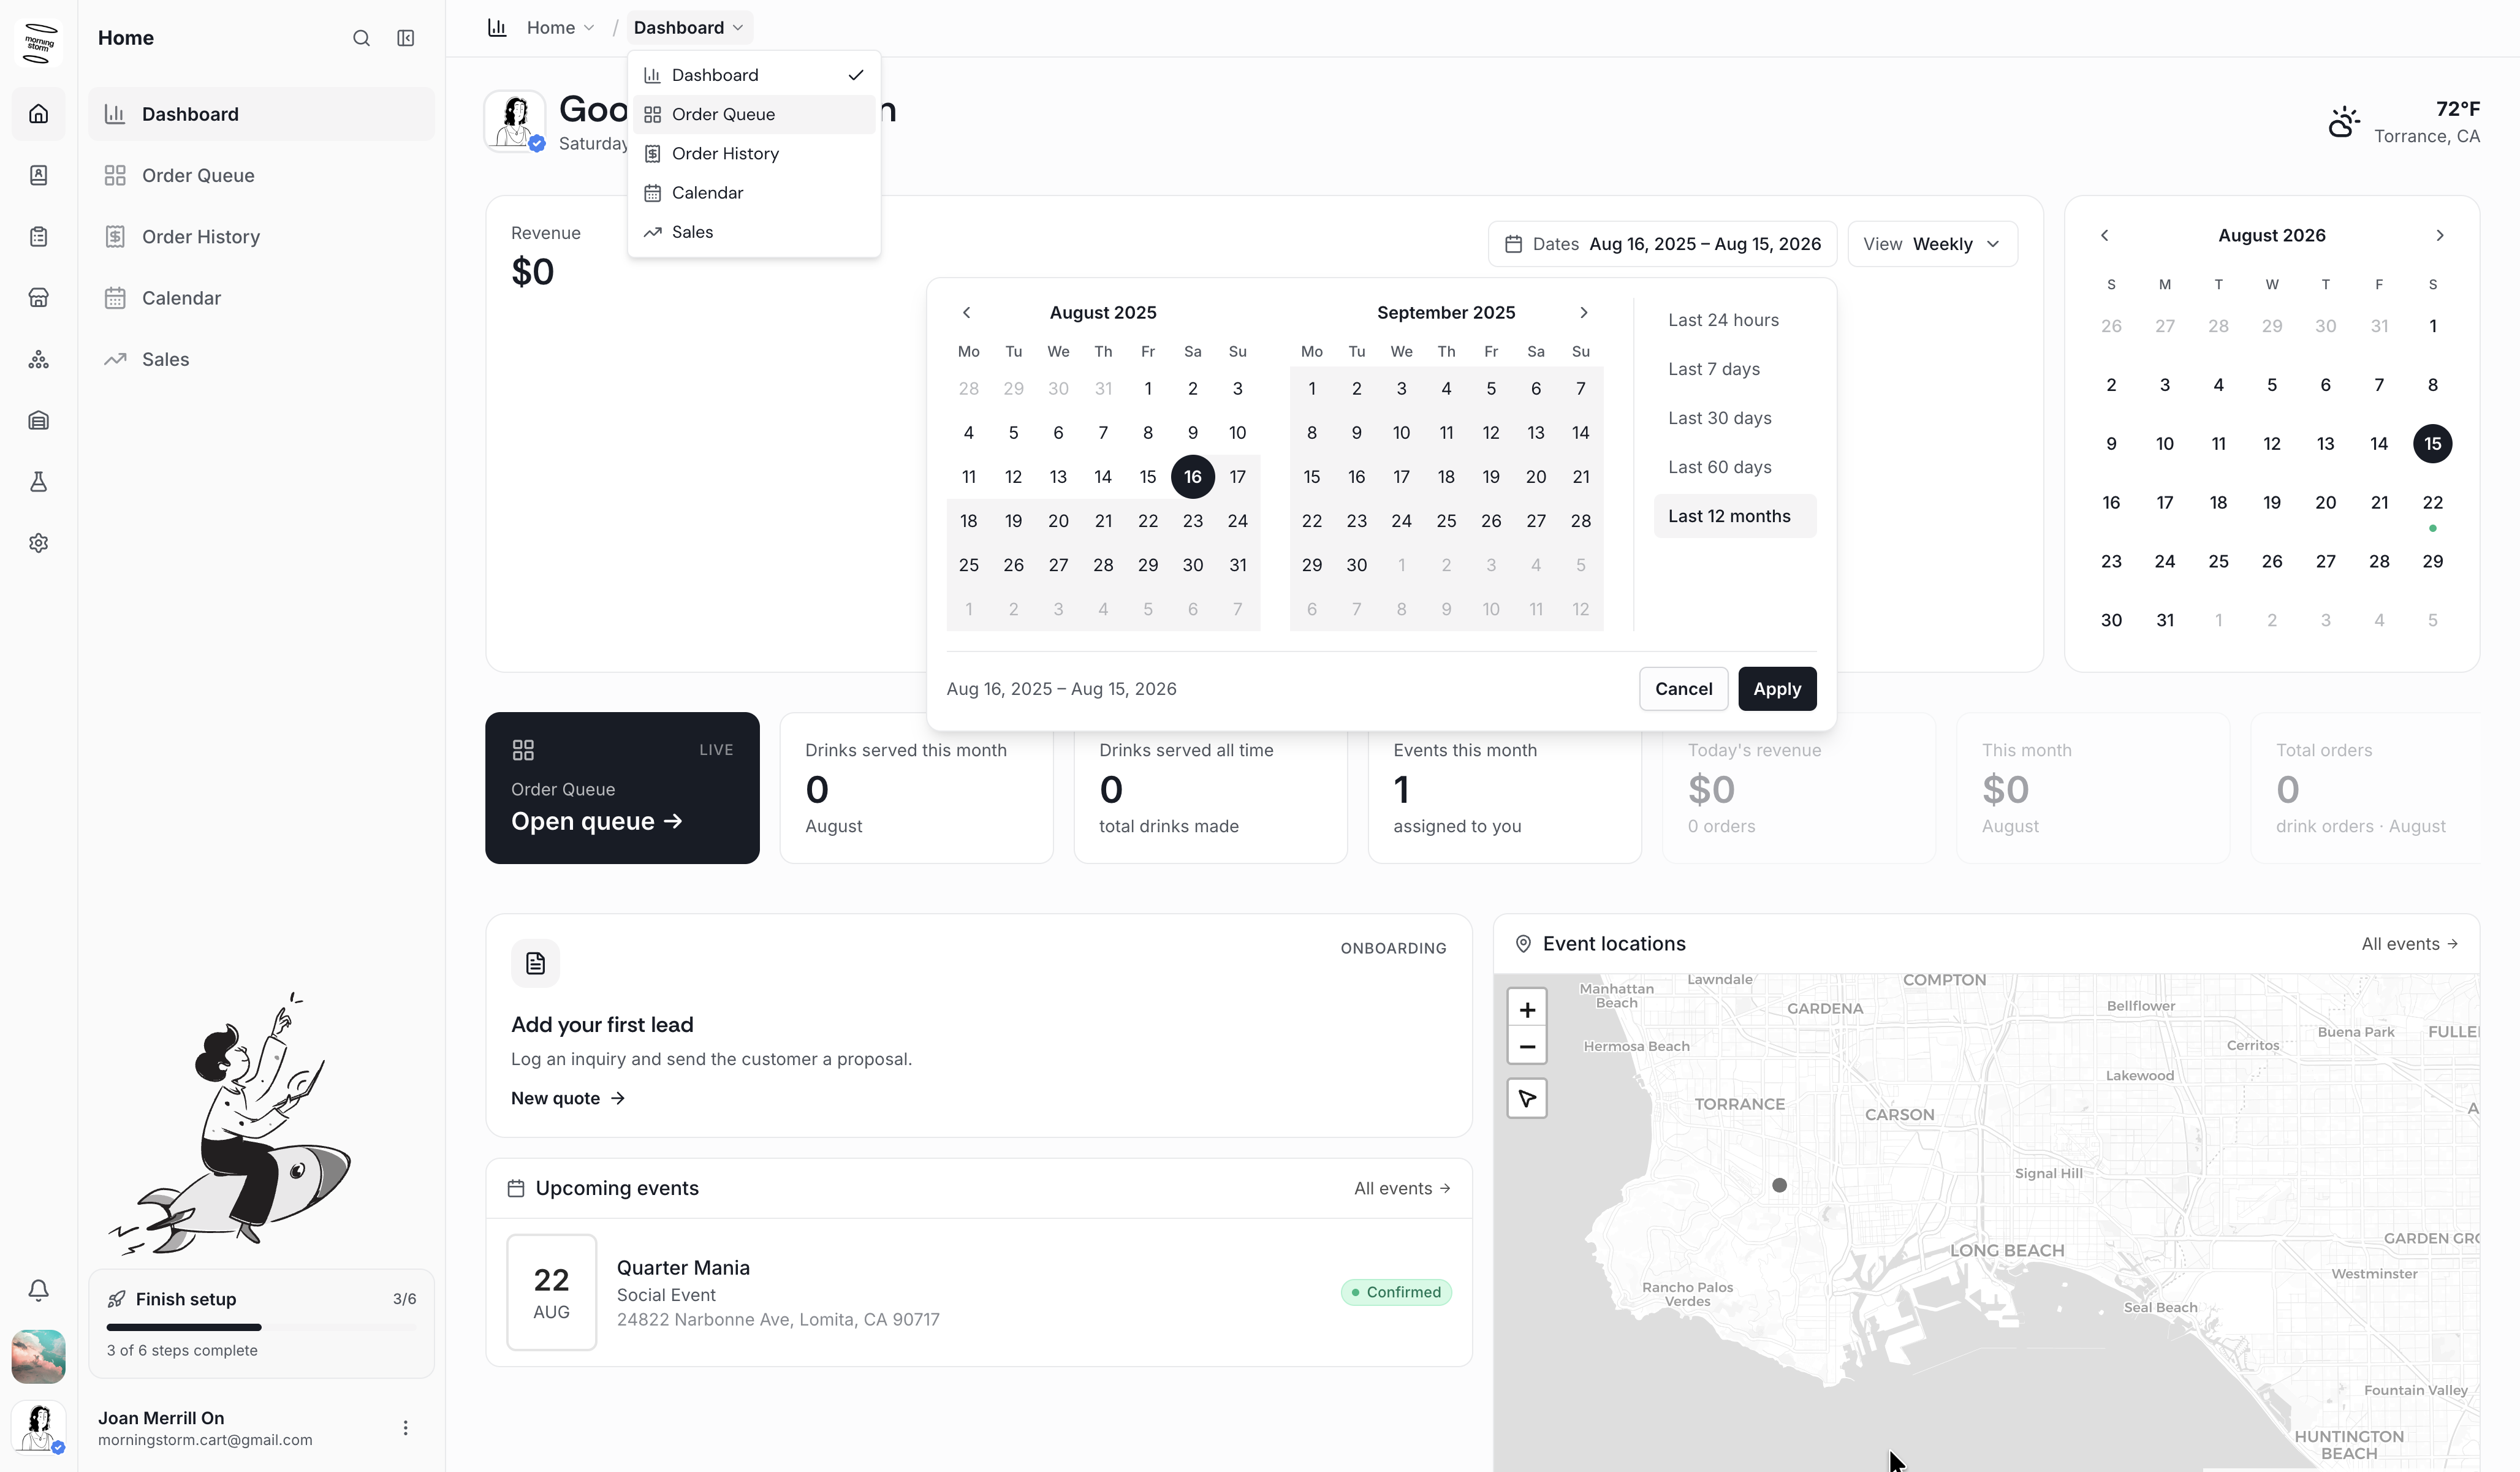The width and height of the screenshot is (2520, 1472).
Task: Apply the selected date range
Action: pos(1777,689)
